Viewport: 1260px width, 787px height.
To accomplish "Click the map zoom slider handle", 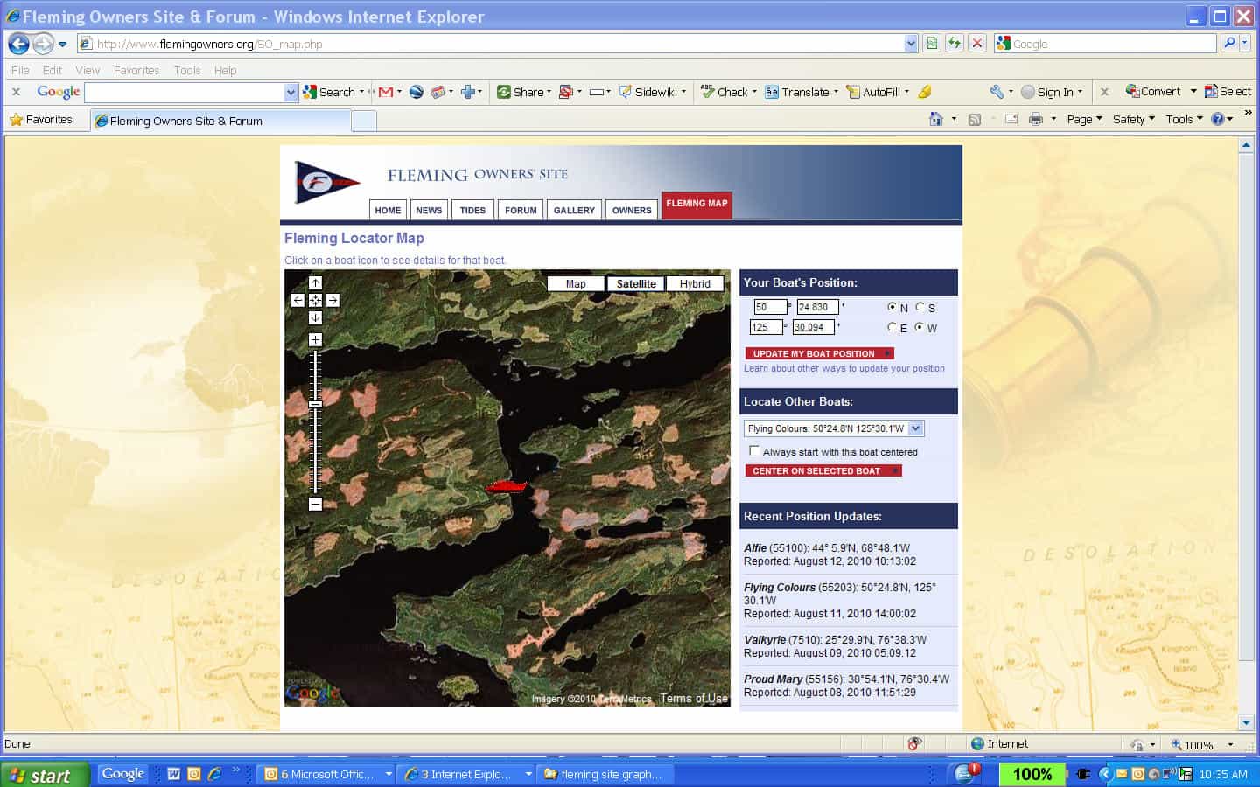I will point(315,404).
